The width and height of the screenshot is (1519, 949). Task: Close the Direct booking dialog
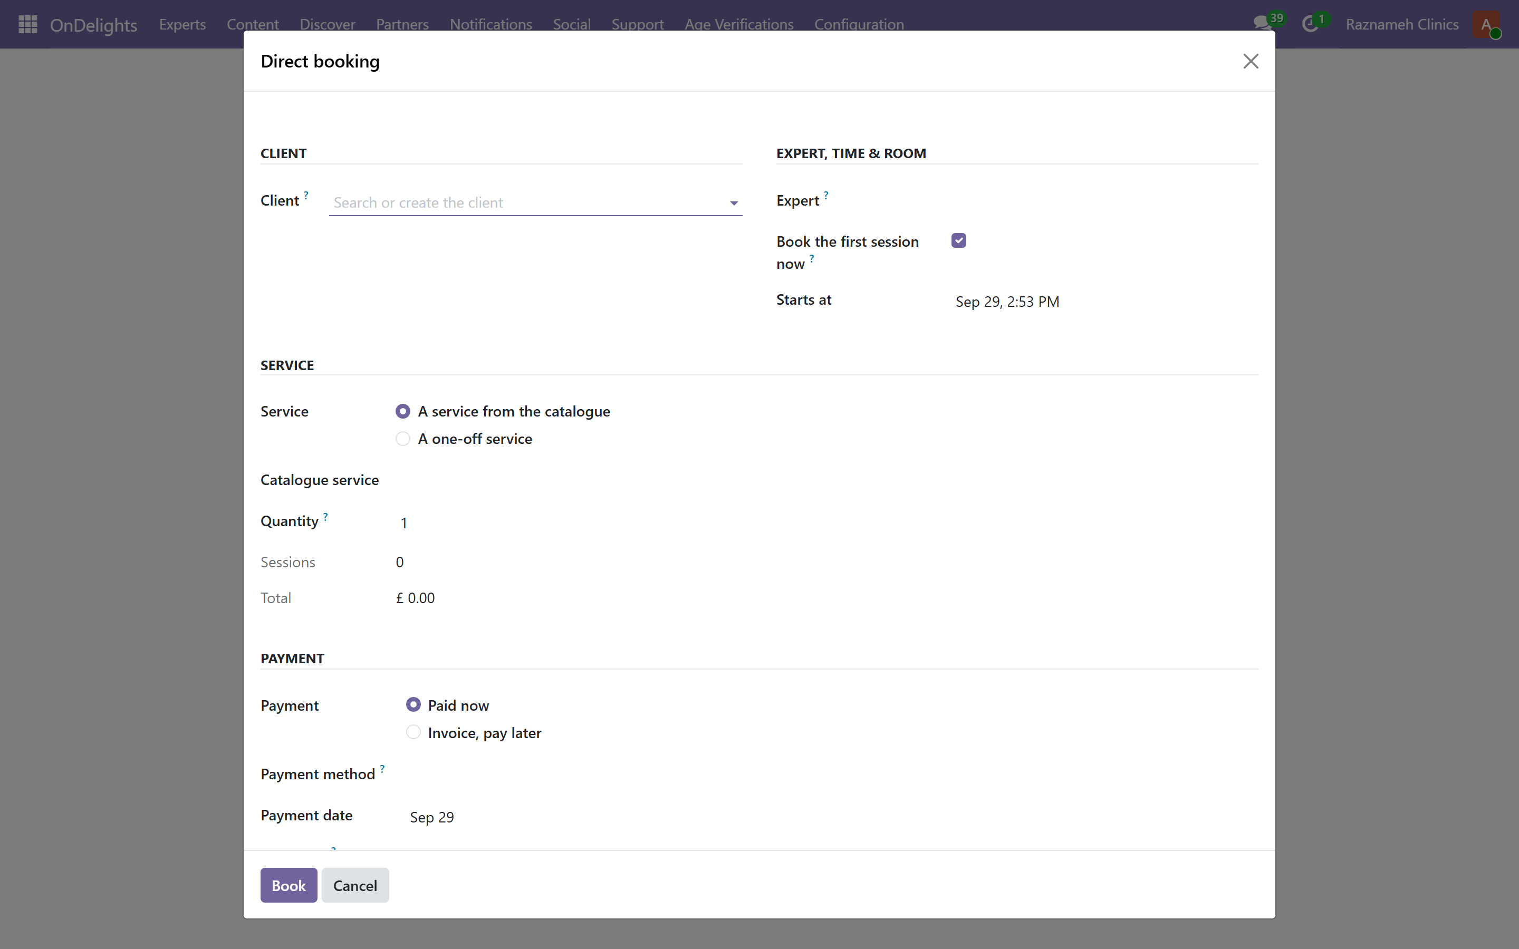(x=1251, y=61)
